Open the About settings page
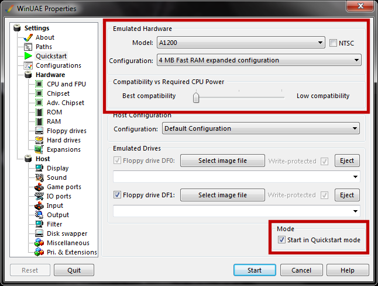 click(x=45, y=37)
